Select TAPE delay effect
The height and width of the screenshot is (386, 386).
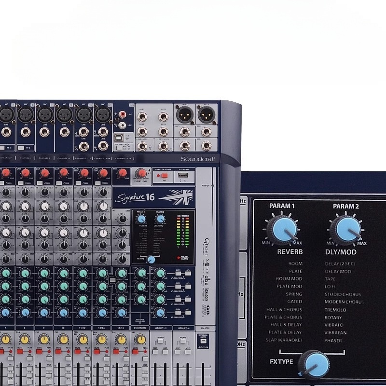(x=330, y=279)
